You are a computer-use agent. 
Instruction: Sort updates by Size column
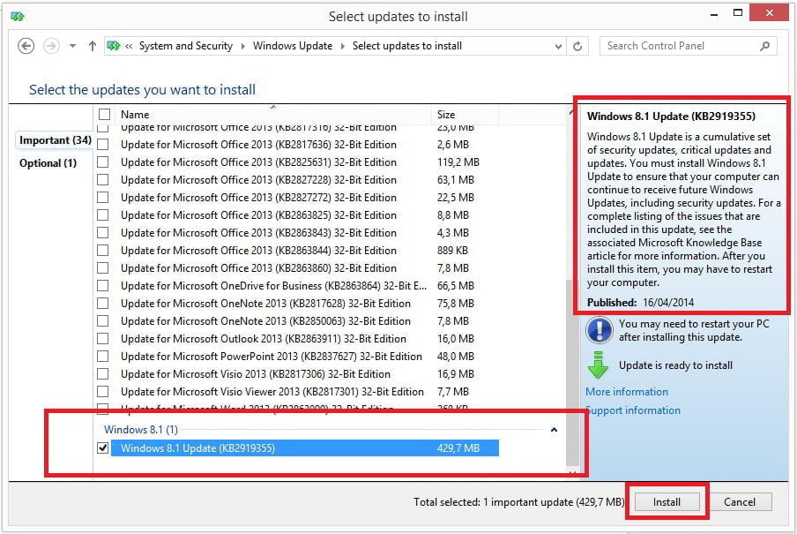click(x=465, y=115)
